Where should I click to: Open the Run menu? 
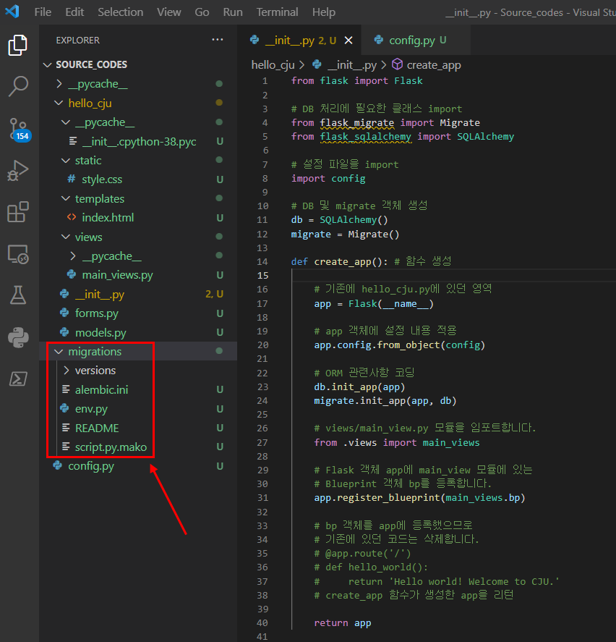[233, 12]
